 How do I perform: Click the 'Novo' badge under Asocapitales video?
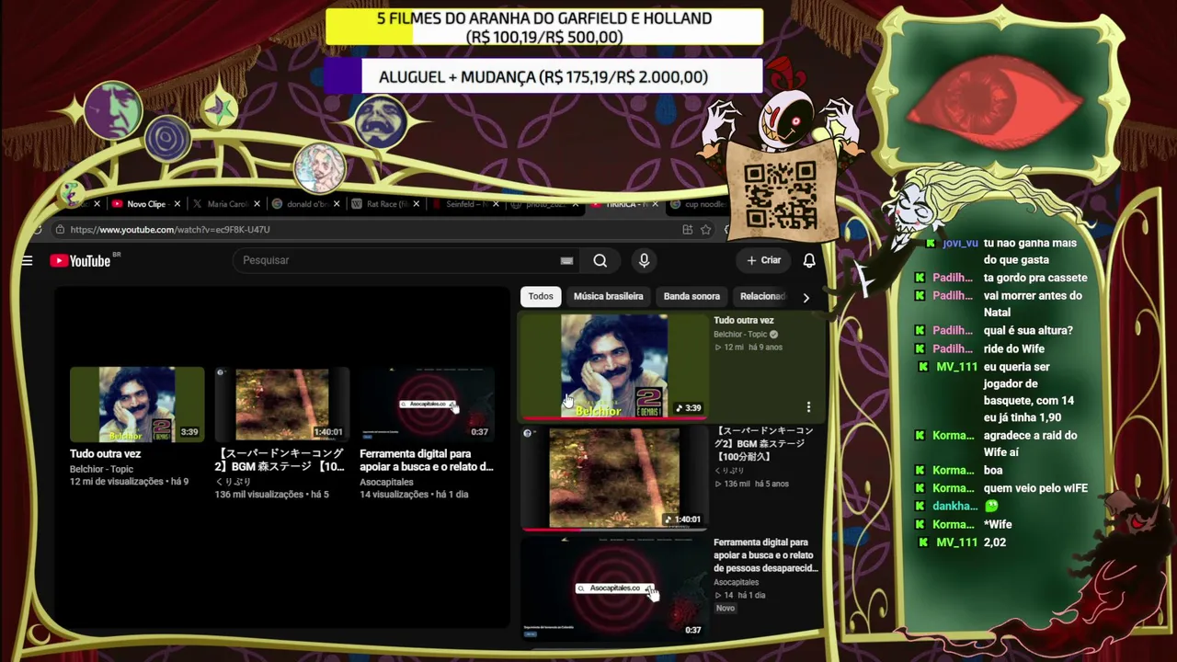click(x=725, y=609)
